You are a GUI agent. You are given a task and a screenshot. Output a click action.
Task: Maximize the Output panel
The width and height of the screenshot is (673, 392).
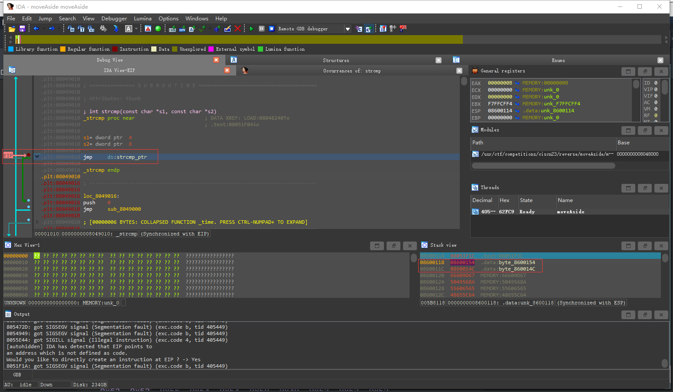point(628,314)
